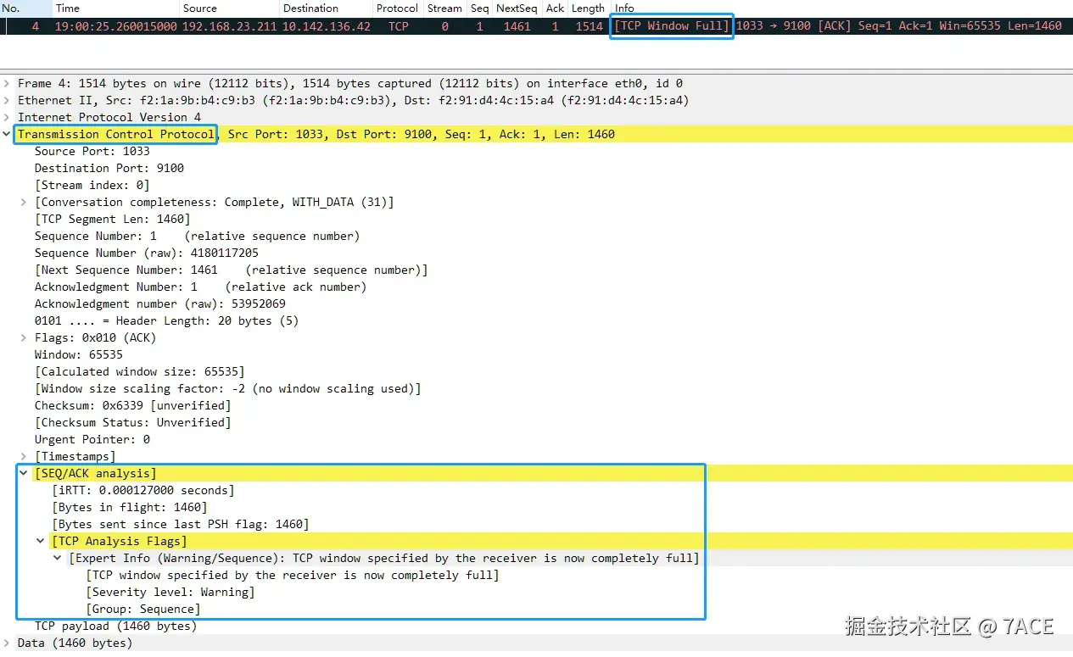Select Window size scaling factor line
This screenshot has height=657, width=1073.
(x=227, y=388)
